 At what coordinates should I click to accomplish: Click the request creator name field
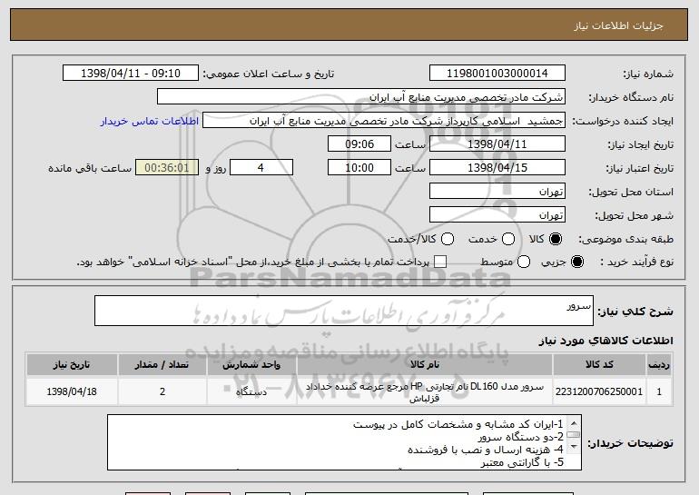[384, 121]
